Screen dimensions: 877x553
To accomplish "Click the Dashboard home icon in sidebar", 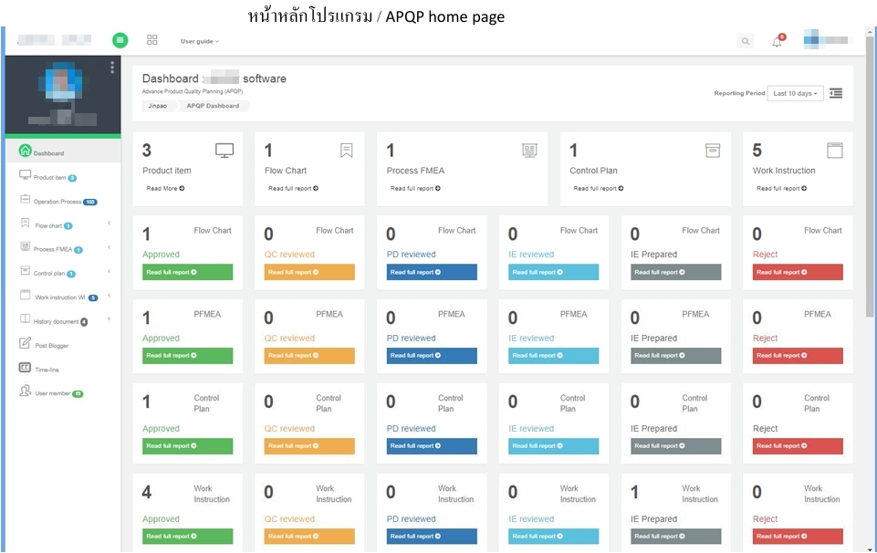I will [x=26, y=151].
